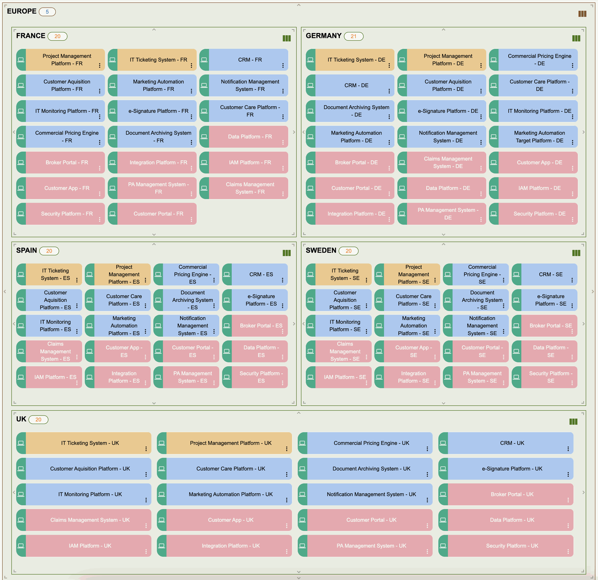This screenshot has width=598, height=580.
Task: Click the columns layout icon in France panel
Action: pos(286,38)
